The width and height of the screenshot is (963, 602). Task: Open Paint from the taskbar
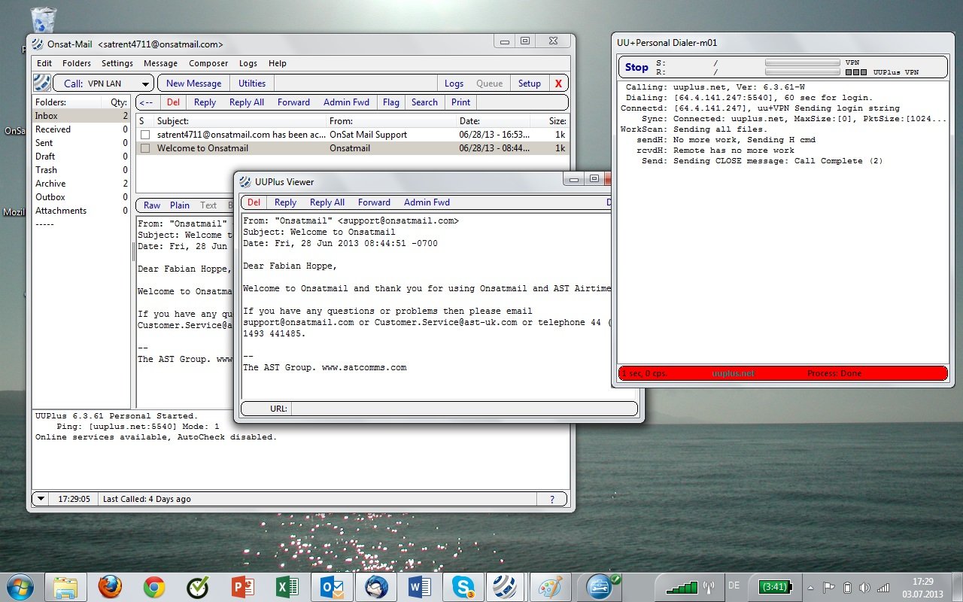(551, 587)
